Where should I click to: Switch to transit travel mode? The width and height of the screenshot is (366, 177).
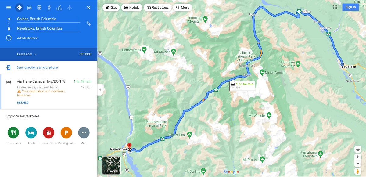(39, 8)
